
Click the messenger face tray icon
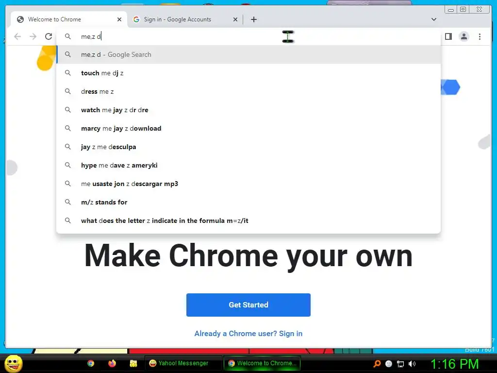pos(389,364)
